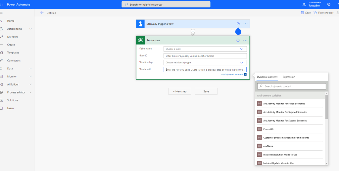Screen dimensions: 339x171
Task: Click the New step button
Action: tap(179, 91)
